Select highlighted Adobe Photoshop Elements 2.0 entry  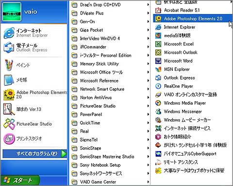(x=192, y=18)
